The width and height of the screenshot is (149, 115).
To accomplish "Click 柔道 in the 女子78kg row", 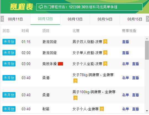I will coord(46,78).
